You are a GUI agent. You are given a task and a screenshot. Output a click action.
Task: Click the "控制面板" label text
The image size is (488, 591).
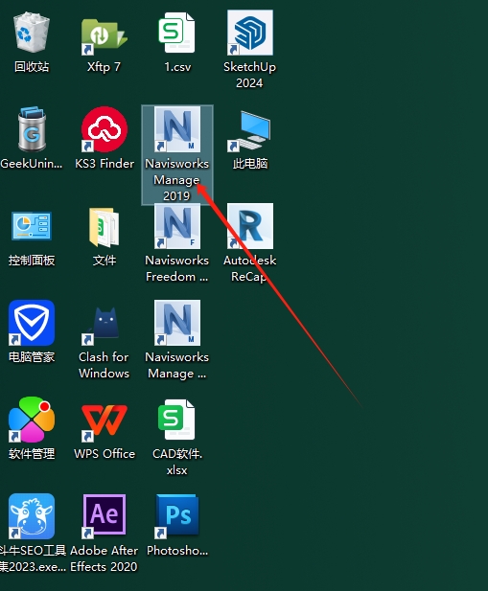tap(32, 261)
